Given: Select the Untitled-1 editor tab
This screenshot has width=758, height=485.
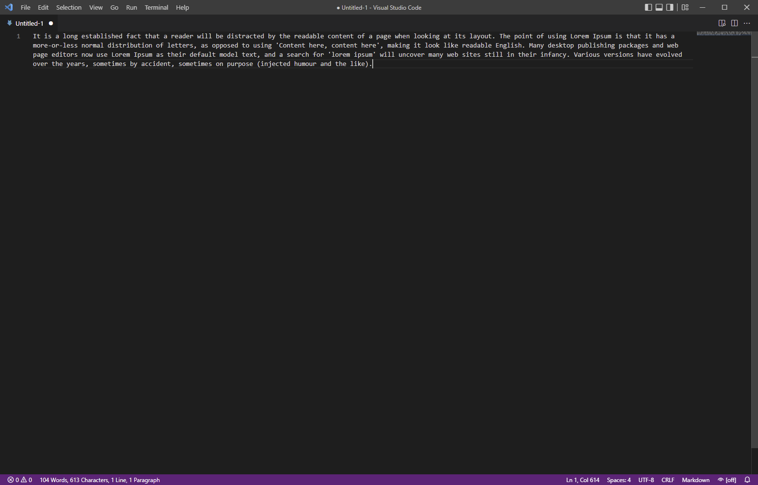Looking at the screenshot, I should tap(29, 23).
